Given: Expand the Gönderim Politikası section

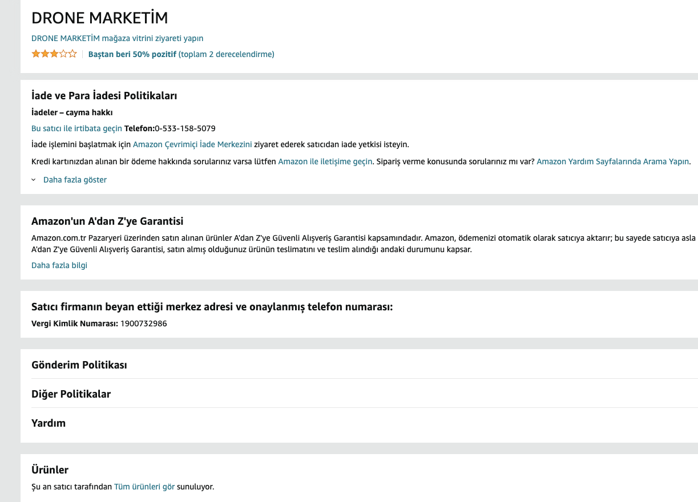Looking at the screenshot, I should [79, 365].
